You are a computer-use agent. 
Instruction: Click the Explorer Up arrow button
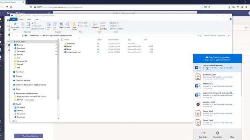[22, 35]
